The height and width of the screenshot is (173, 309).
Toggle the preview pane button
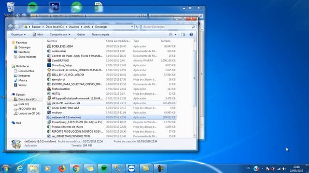click(183, 35)
